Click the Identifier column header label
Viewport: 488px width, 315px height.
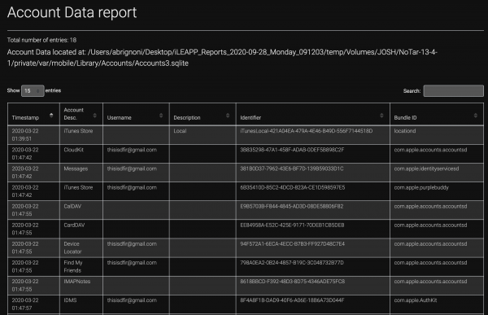(251, 118)
